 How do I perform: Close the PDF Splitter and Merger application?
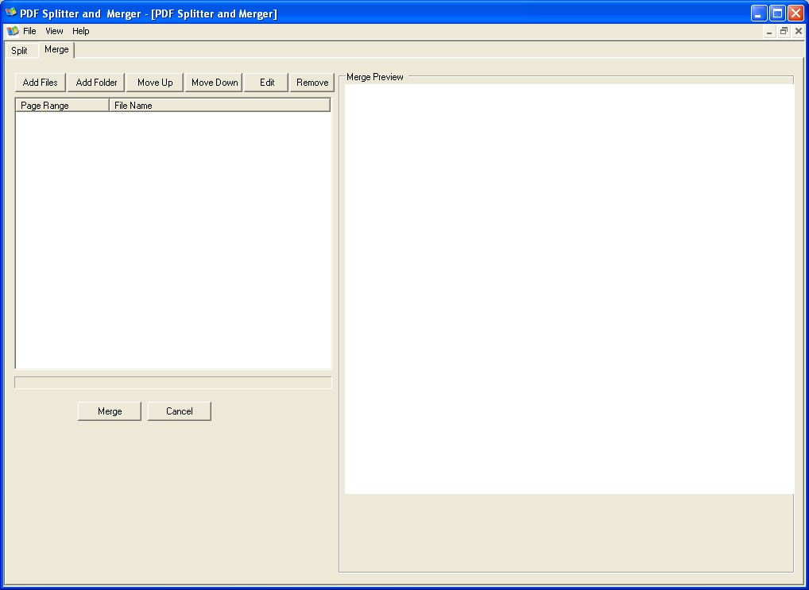pyautogui.click(x=795, y=13)
